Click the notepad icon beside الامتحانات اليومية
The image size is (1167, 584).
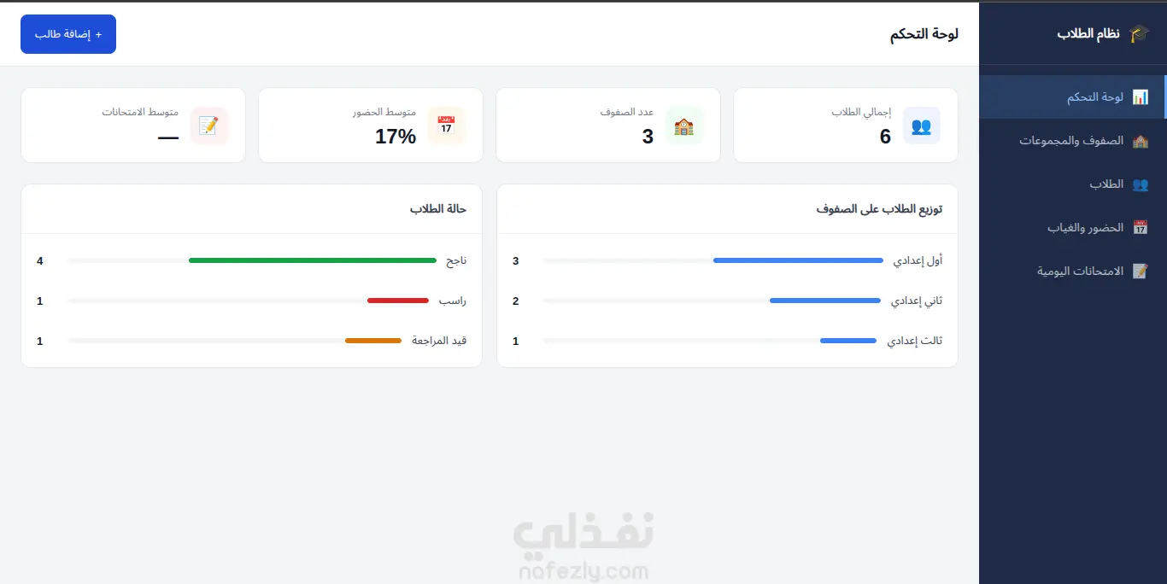(1140, 272)
